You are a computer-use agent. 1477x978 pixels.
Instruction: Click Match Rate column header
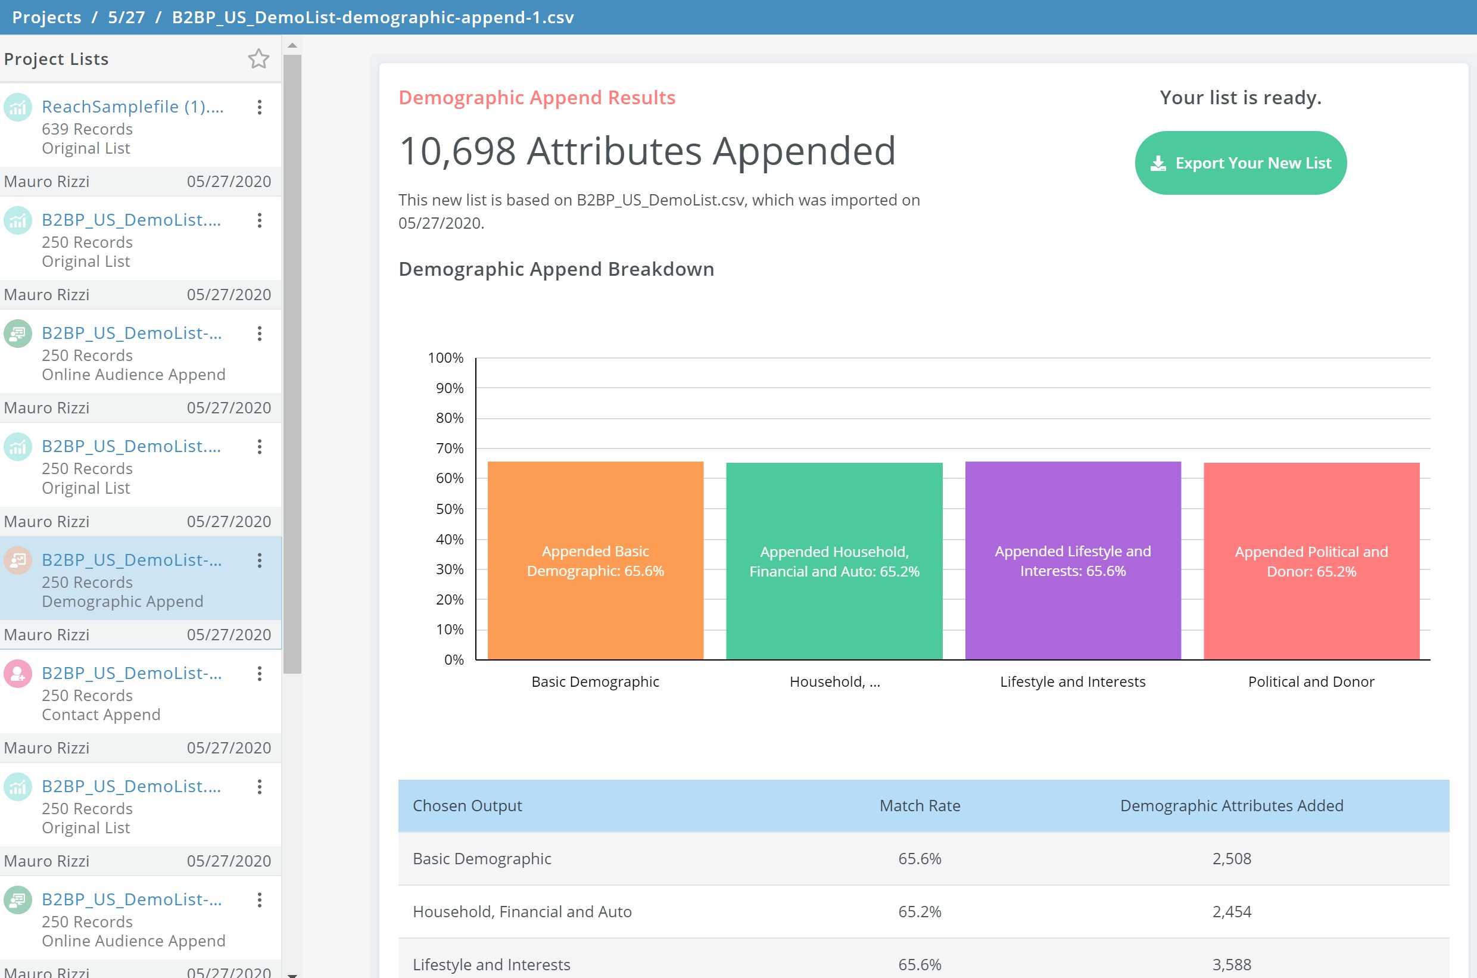coord(919,805)
